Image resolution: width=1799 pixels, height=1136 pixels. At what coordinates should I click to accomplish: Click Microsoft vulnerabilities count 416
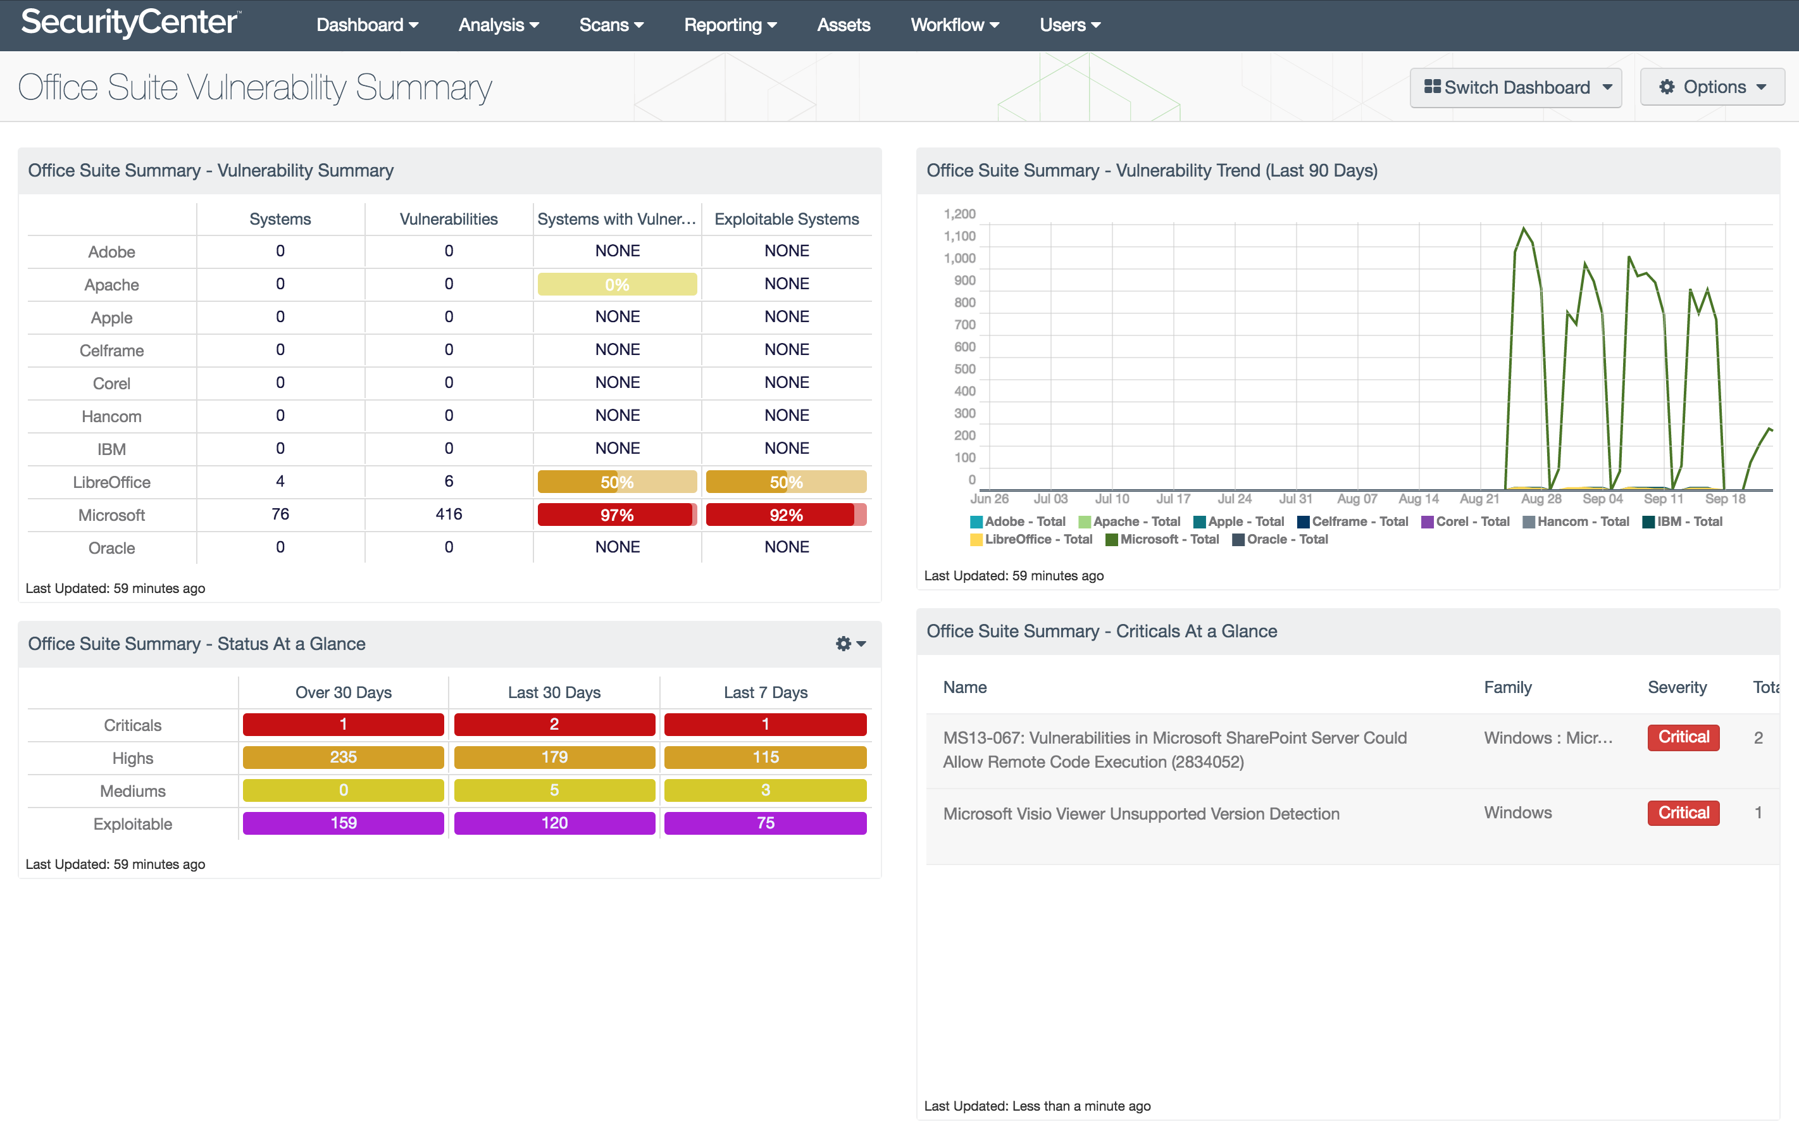(x=448, y=514)
